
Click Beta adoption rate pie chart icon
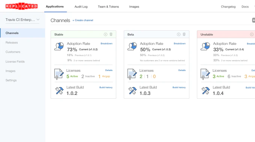pos(132,46)
